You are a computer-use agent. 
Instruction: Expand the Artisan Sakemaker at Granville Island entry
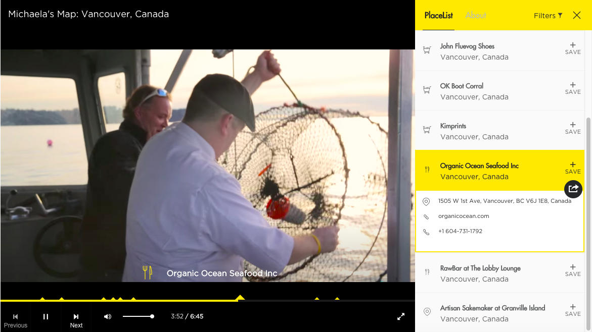pyautogui.click(x=500, y=313)
